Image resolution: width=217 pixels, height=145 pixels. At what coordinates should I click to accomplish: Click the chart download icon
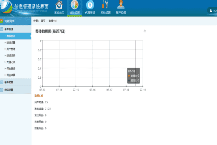[x=145, y=31]
